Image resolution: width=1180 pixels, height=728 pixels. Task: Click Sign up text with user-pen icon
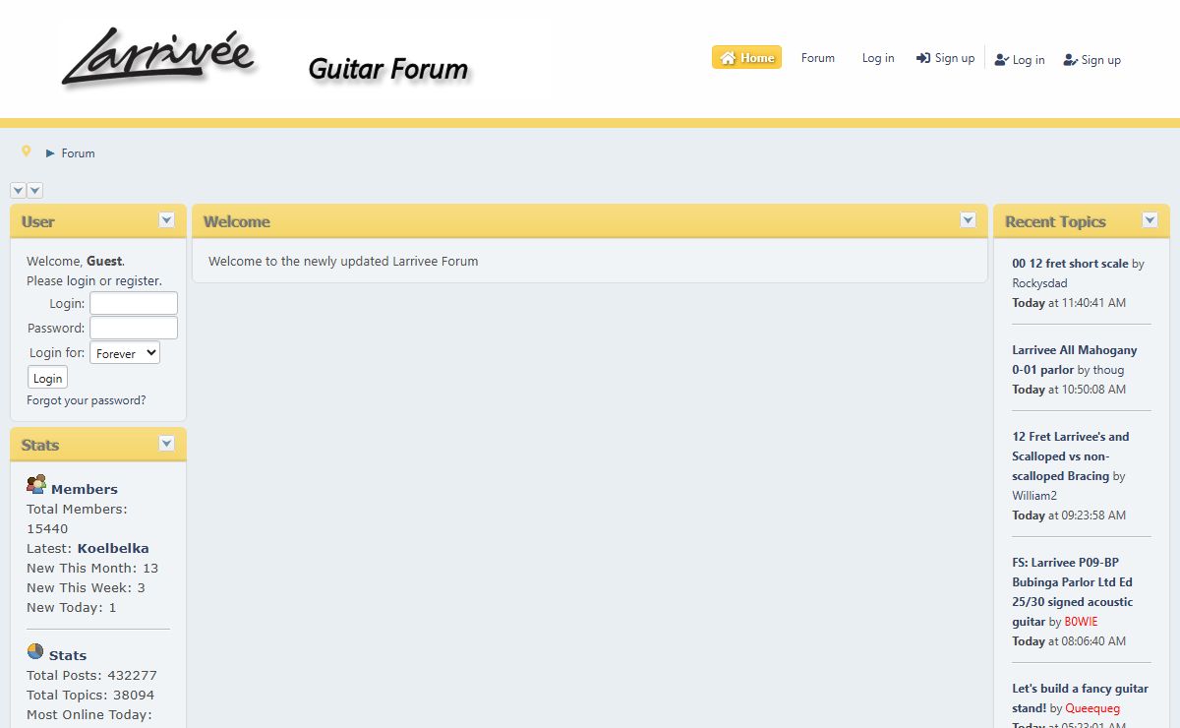tap(1101, 60)
